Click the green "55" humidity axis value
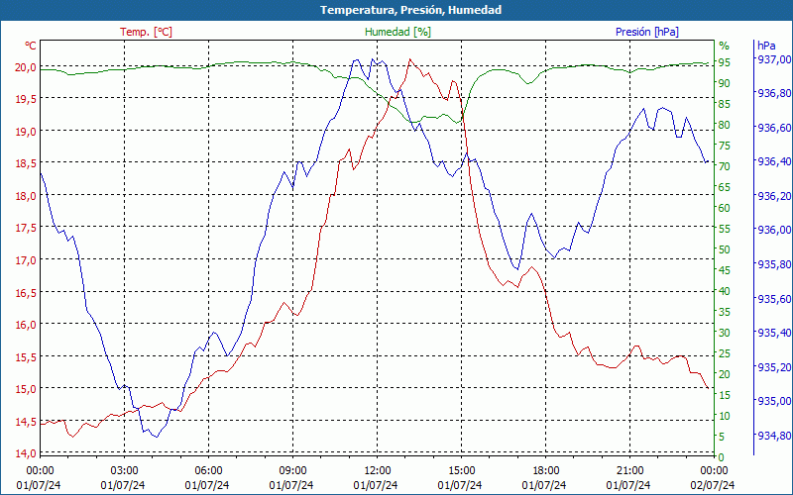The width and height of the screenshot is (793, 495). [725, 229]
